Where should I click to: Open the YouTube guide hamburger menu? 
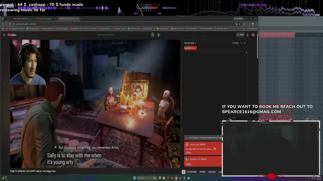4,35
